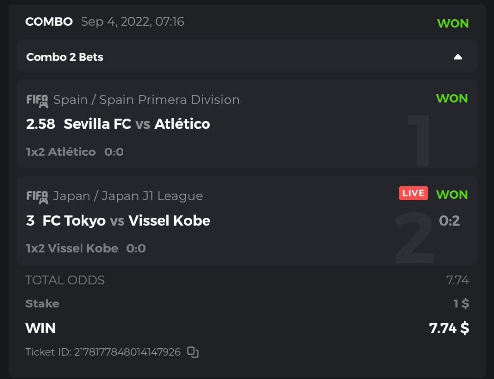Click Japan / Japan J1 League label
The width and height of the screenshot is (494, 379).
(x=128, y=196)
